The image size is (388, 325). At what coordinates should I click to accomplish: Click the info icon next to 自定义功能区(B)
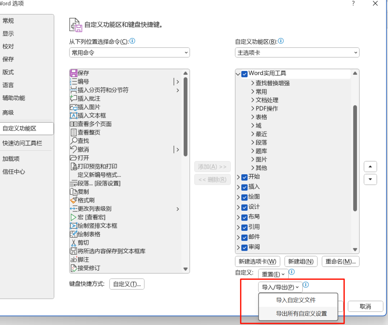(280, 41)
